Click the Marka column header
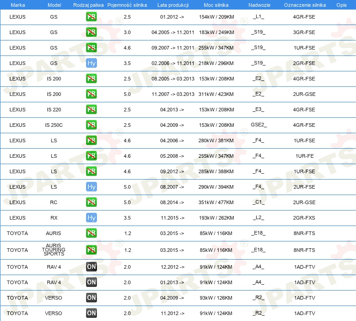The height and width of the screenshot is (321, 356). (18, 5)
